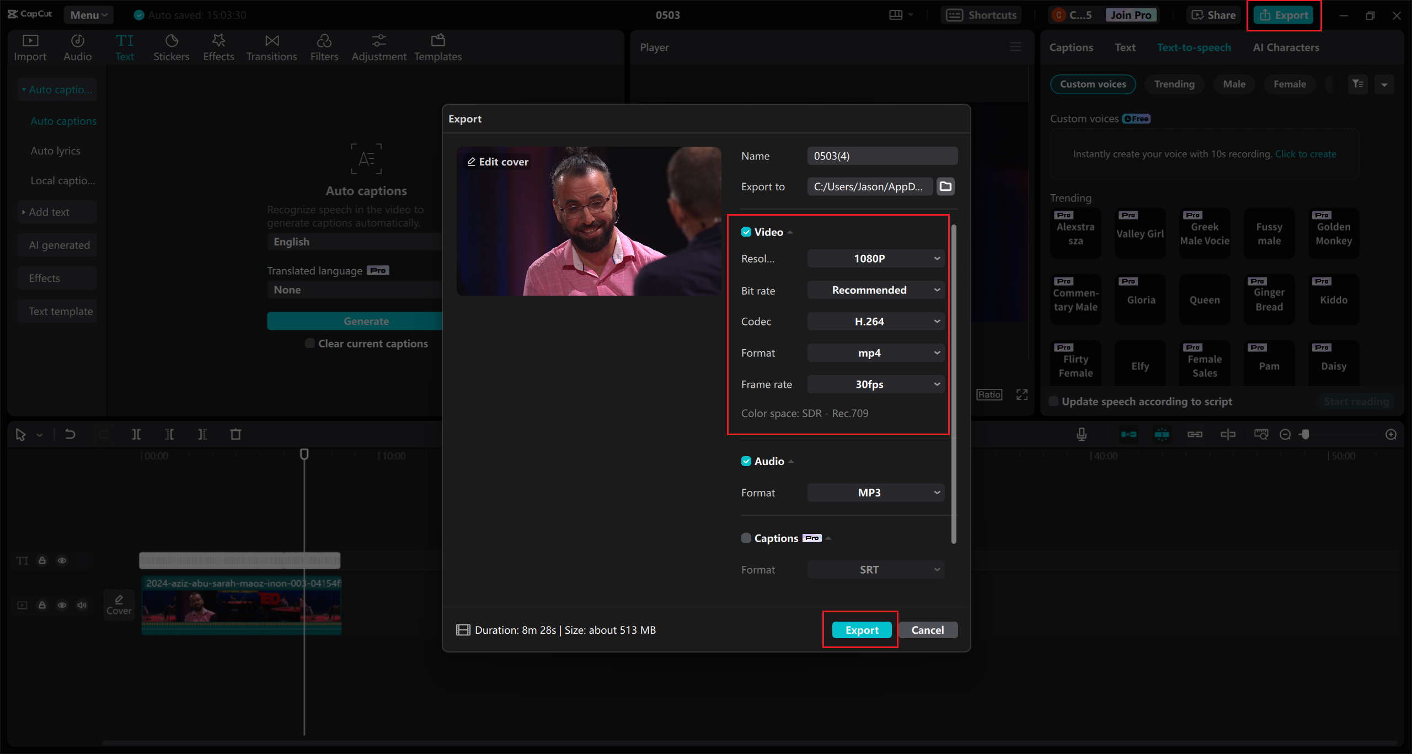Open the Frame rate 30fps dropdown
The width and height of the screenshot is (1412, 754).
pyautogui.click(x=875, y=384)
